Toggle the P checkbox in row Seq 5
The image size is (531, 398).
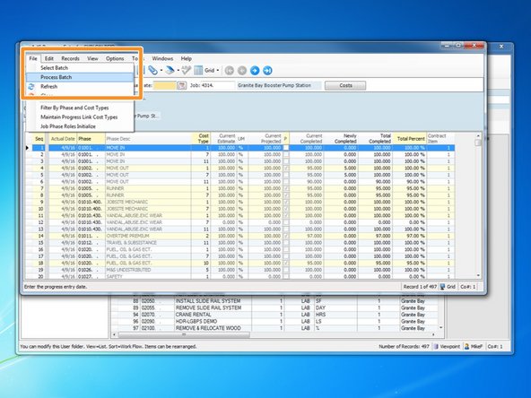tap(286, 175)
